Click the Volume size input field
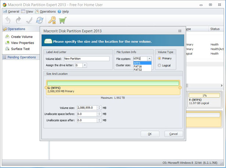Image resolution: width=226 pixels, height=168 pixels. [x=87, y=108]
